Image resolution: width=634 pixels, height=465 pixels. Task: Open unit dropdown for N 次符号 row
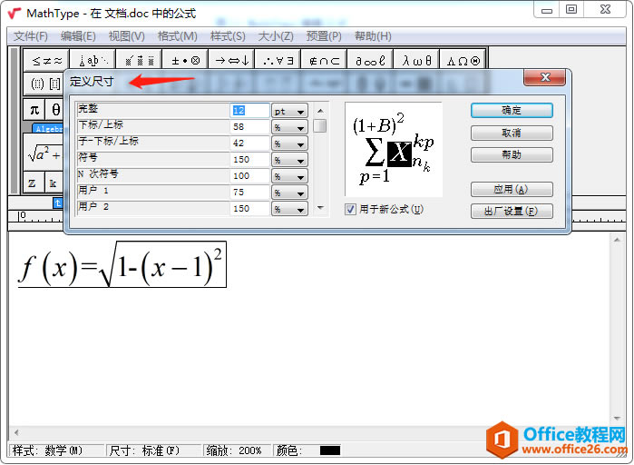click(289, 176)
